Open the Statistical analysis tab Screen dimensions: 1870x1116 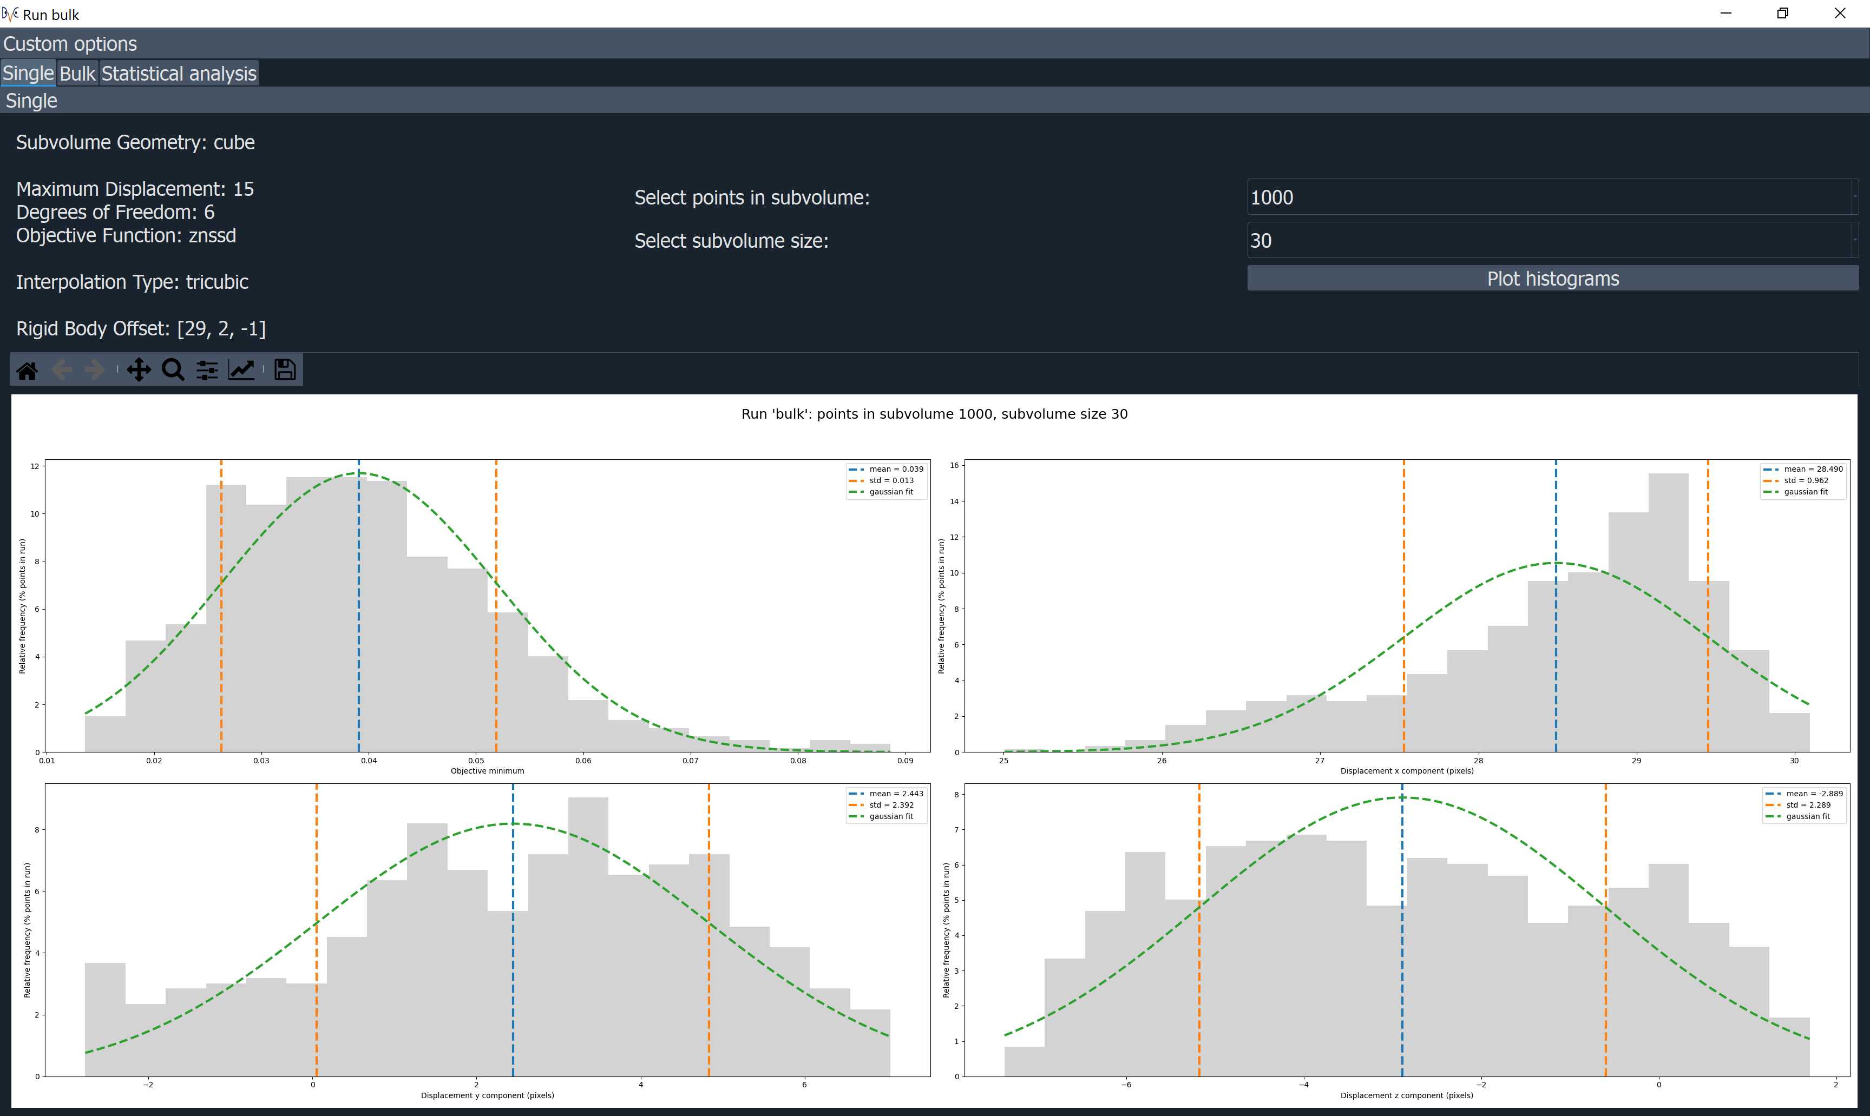(x=179, y=74)
